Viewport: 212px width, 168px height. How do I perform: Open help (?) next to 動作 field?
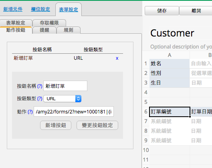click(x=30, y=112)
